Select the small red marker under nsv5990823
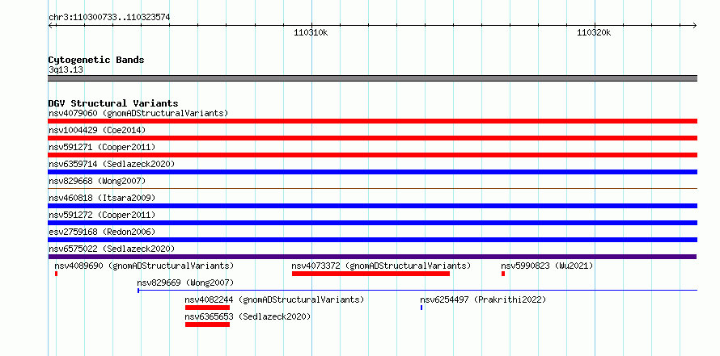Viewport: 720px width, 356px height. 503,274
